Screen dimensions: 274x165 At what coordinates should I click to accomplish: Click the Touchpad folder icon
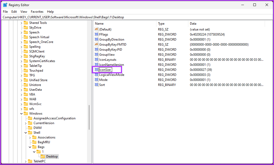coord(26,71)
